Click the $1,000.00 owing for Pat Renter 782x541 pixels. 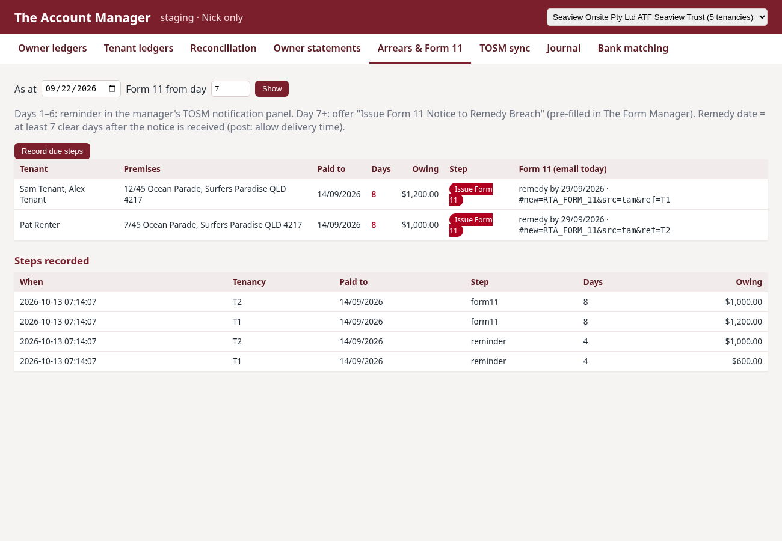420,225
